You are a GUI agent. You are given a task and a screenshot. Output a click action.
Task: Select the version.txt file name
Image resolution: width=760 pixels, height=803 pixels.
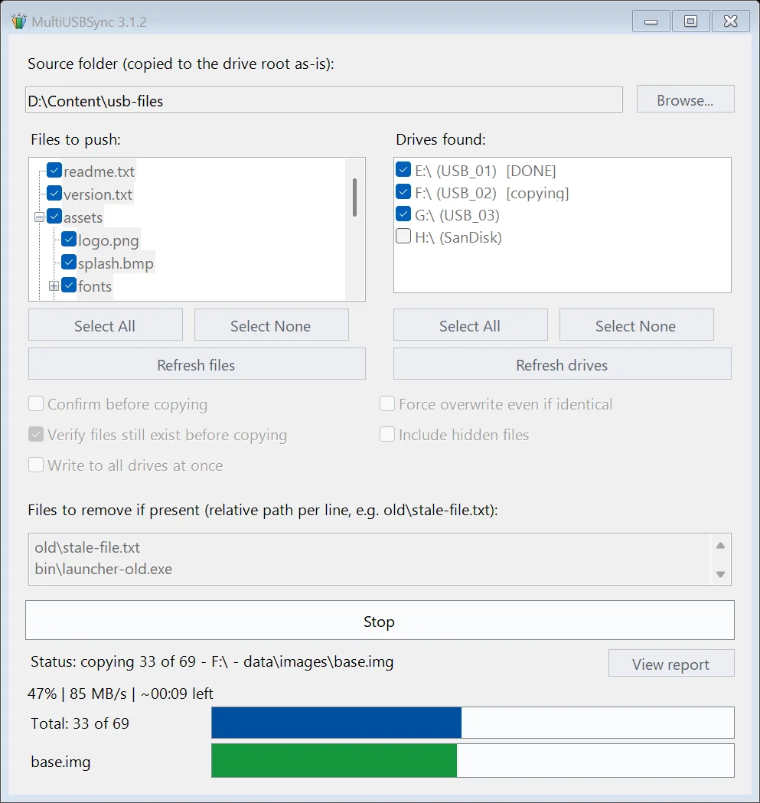point(98,194)
